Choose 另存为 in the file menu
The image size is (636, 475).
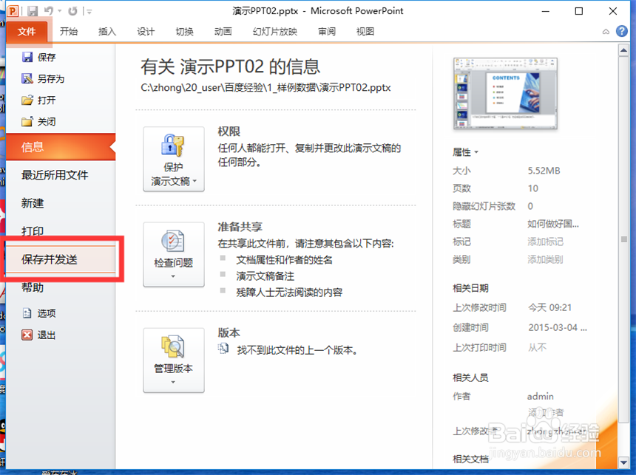tap(51, 78)
